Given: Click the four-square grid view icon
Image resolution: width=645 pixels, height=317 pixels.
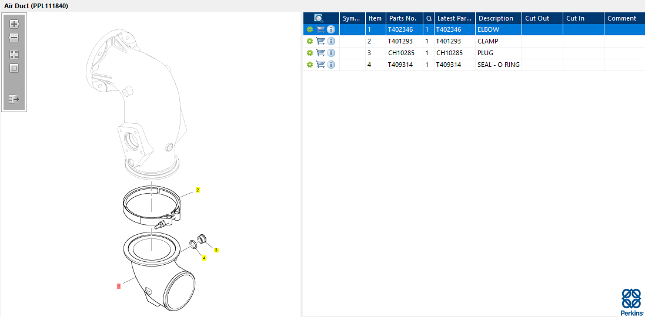Looking at the screenshot, I should 14,55.
